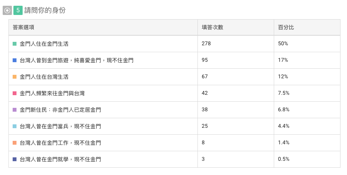
Task: Click the green question number 5 badge
Action: coord(18,10)
